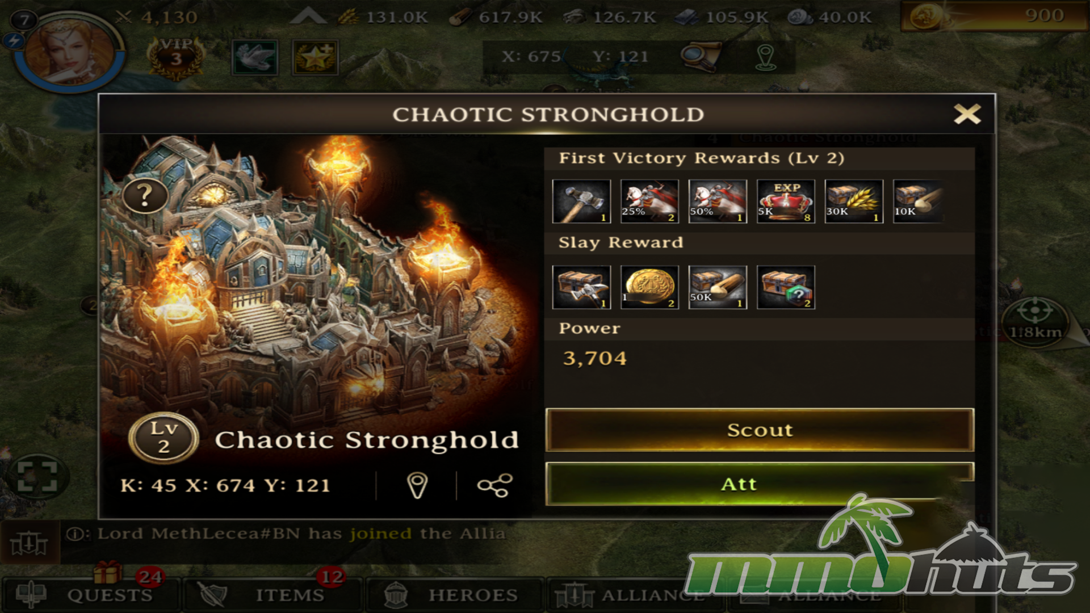Expand the resource bar up arrow

(x=307, y=16)
